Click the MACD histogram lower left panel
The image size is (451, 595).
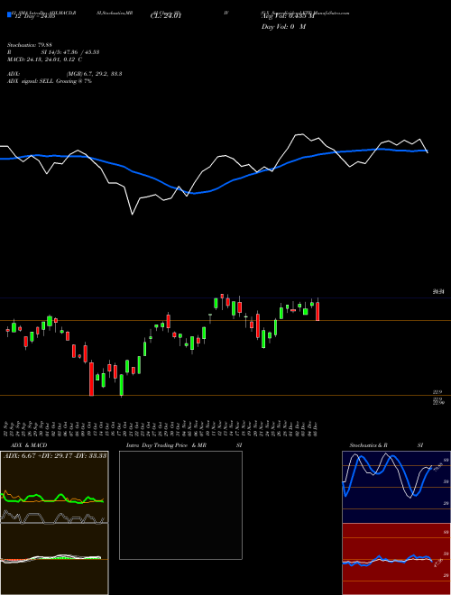point(54,559)
